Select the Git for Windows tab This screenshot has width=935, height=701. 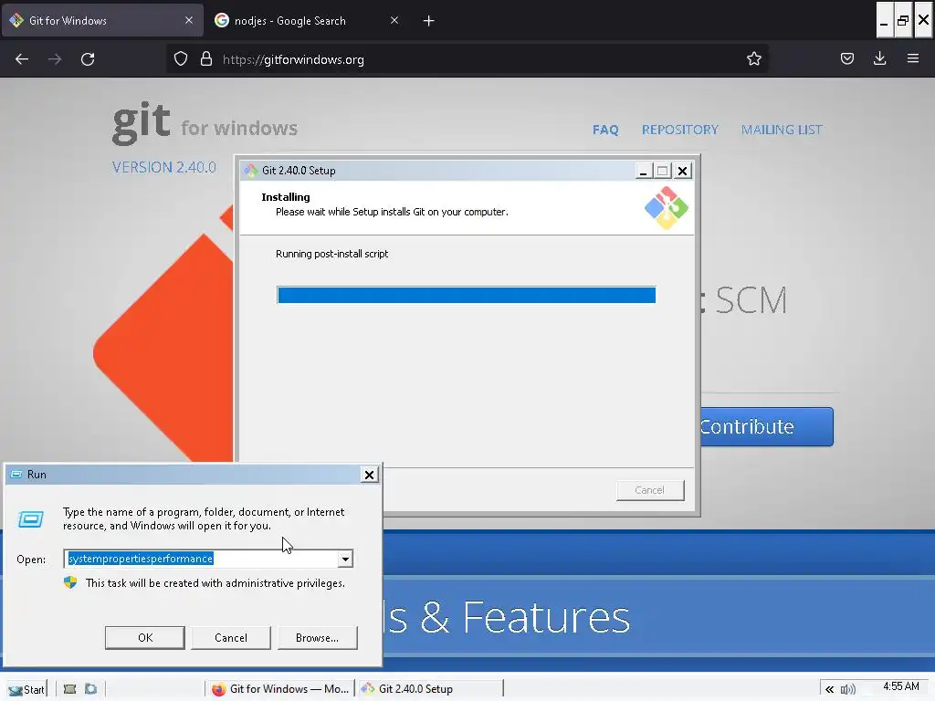click(102, 21)
